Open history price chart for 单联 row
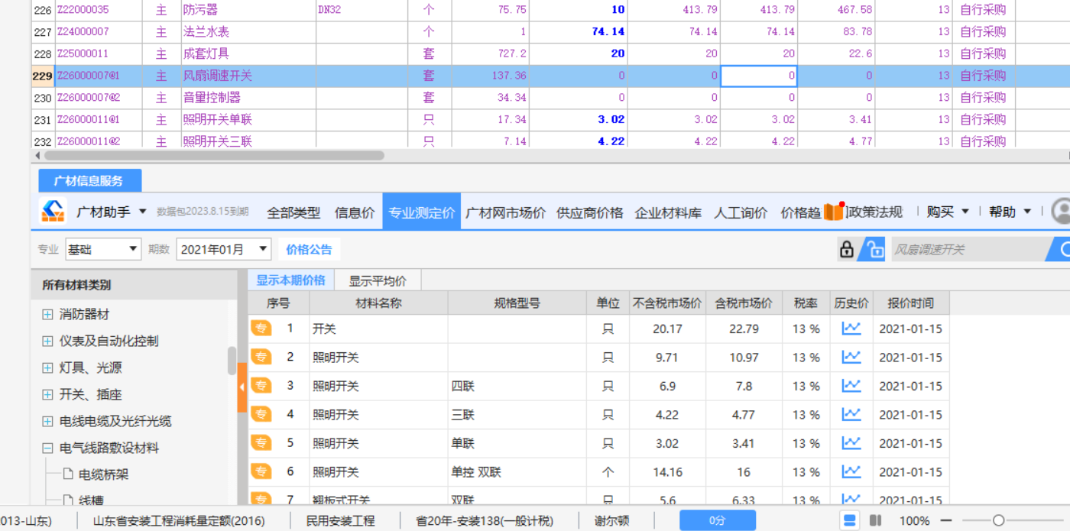 (851, 443)
